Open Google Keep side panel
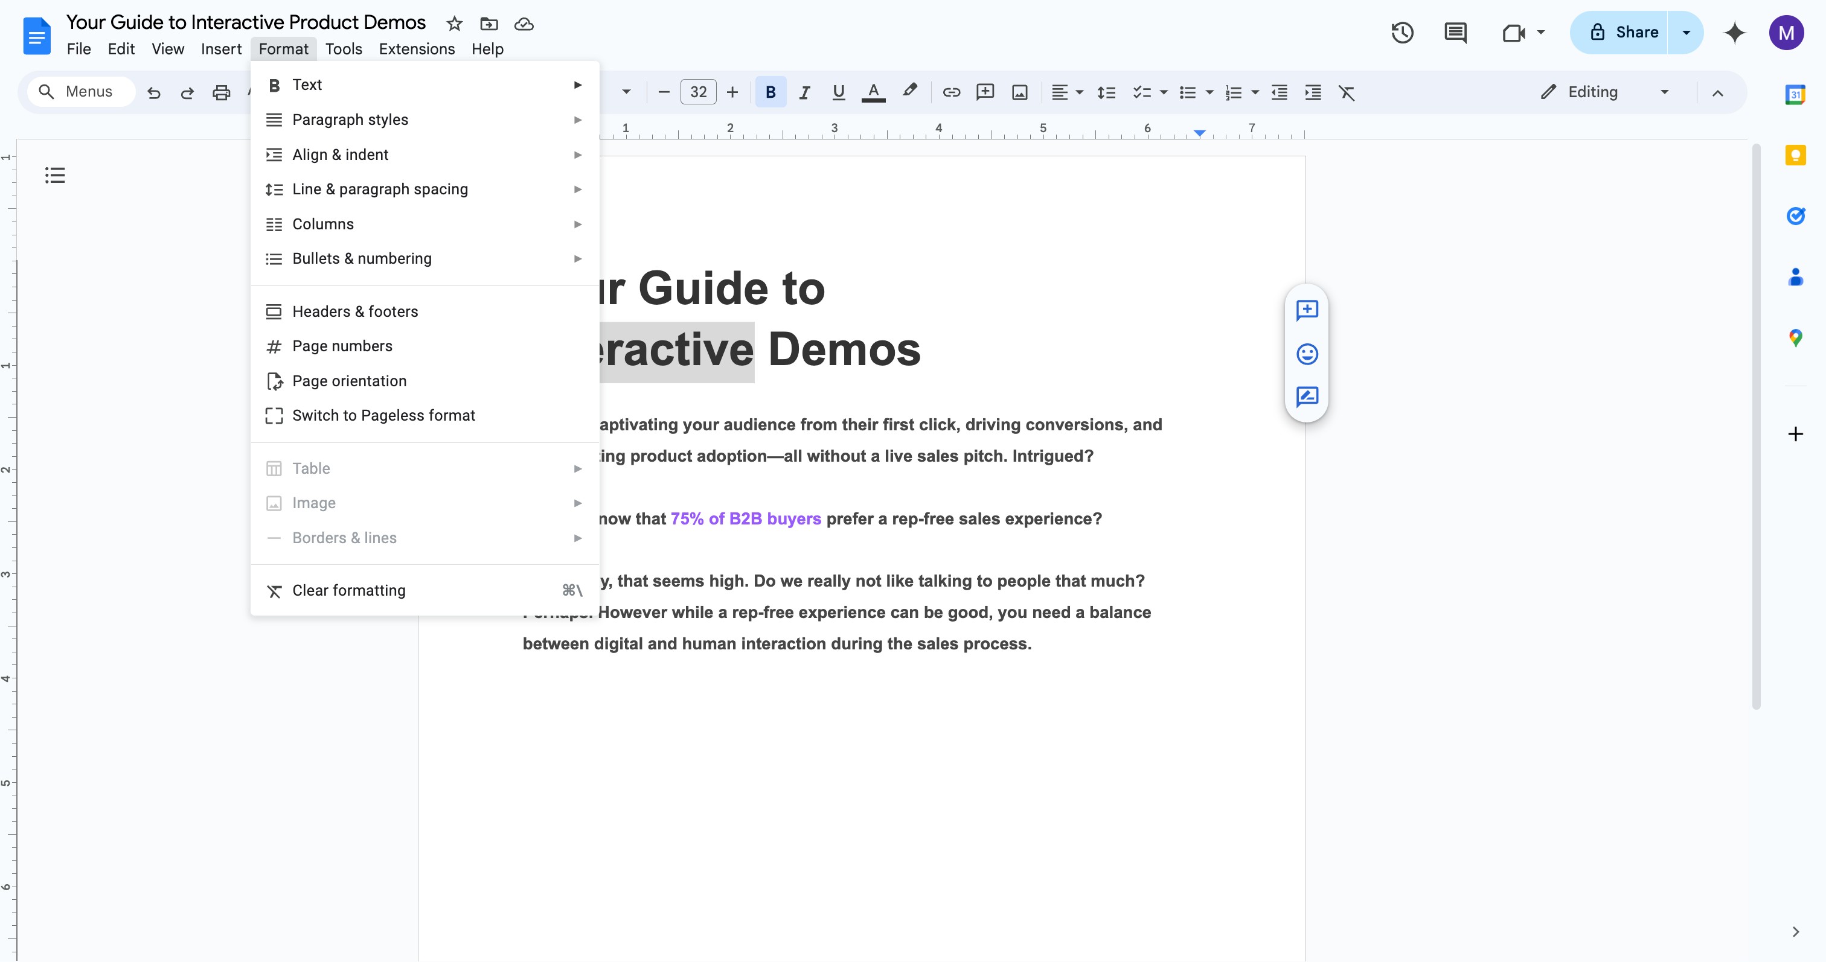This screenshot has width=1826, height=962. [1795, 155]
